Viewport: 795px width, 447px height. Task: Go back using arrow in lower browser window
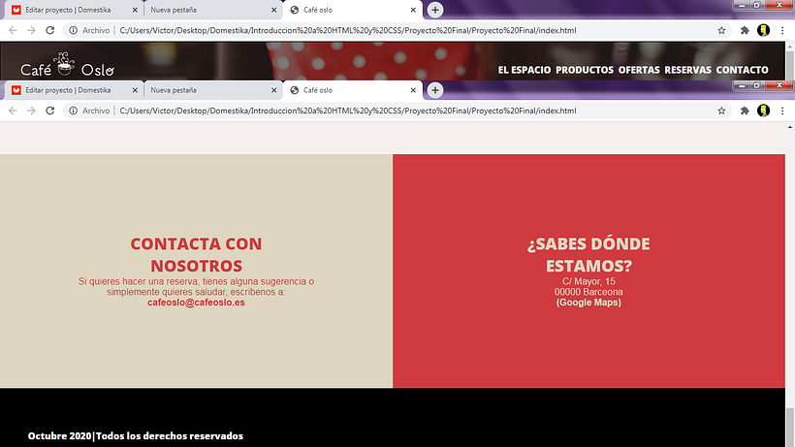pos(13,111)
